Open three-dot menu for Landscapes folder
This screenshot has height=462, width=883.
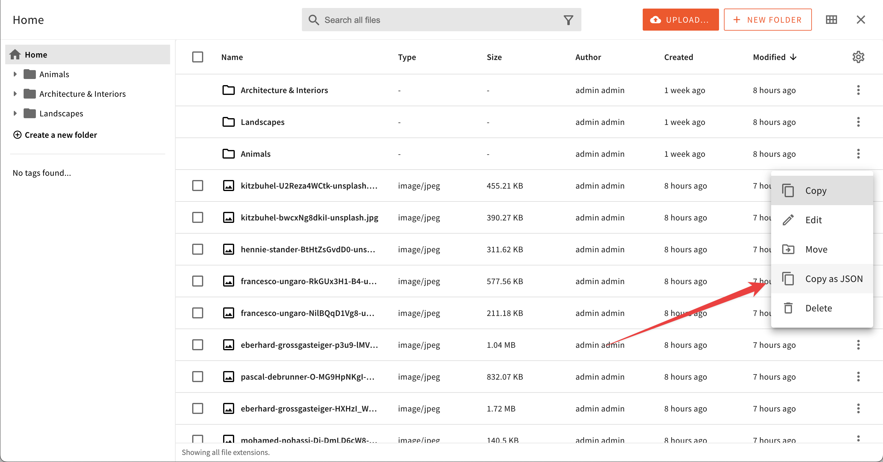[x=858, y=122]
